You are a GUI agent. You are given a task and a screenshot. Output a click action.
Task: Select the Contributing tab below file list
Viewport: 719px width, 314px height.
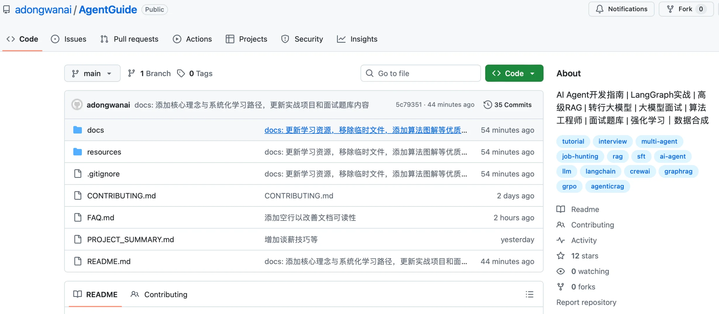(159, 294)
